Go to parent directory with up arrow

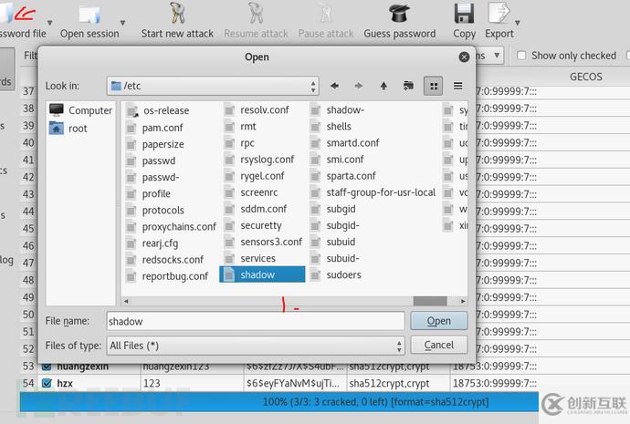click(383, 86)
